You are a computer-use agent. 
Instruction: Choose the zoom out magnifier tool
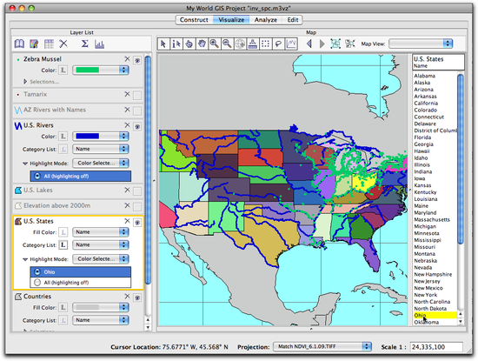pos(227,44)
